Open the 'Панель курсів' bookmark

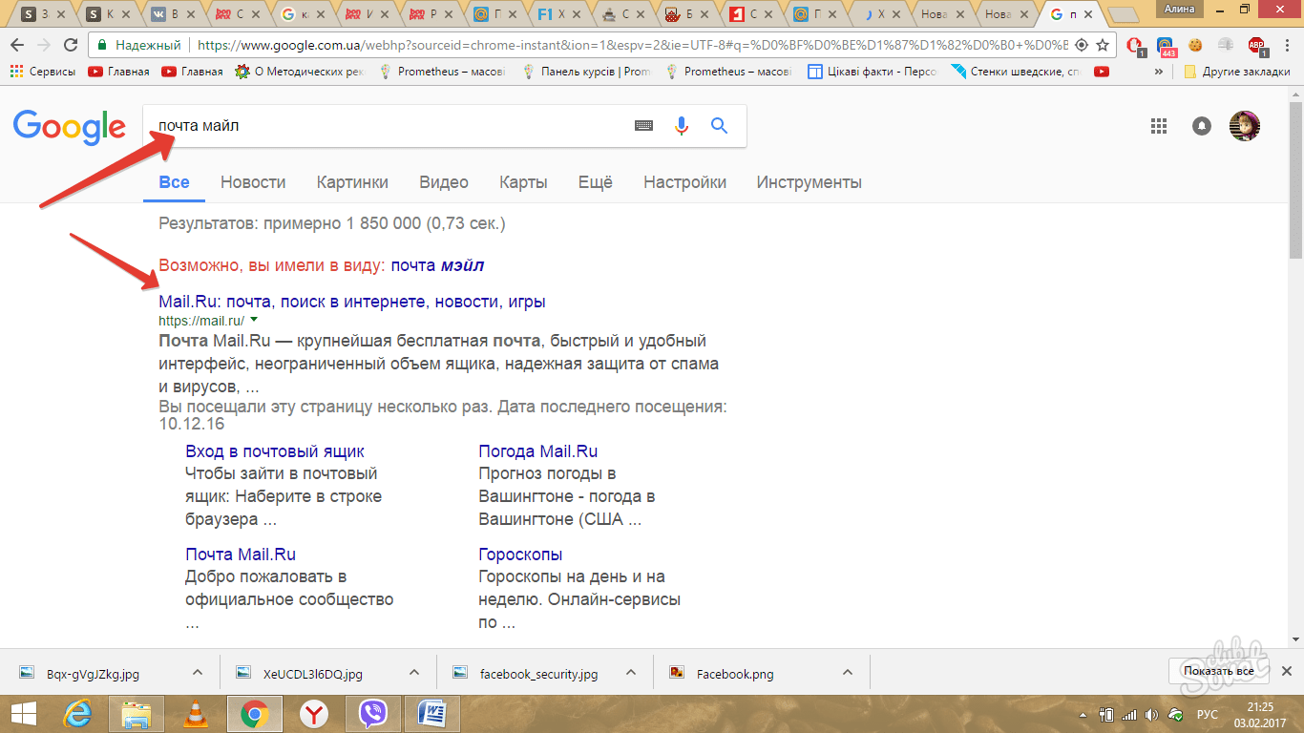586,72
